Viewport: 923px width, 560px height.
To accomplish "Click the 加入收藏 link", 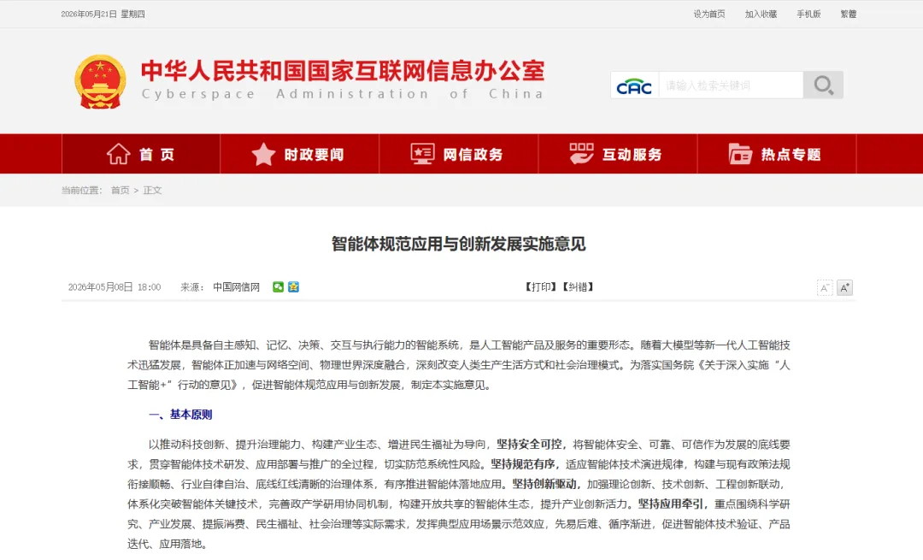I will tap(761, 15).
